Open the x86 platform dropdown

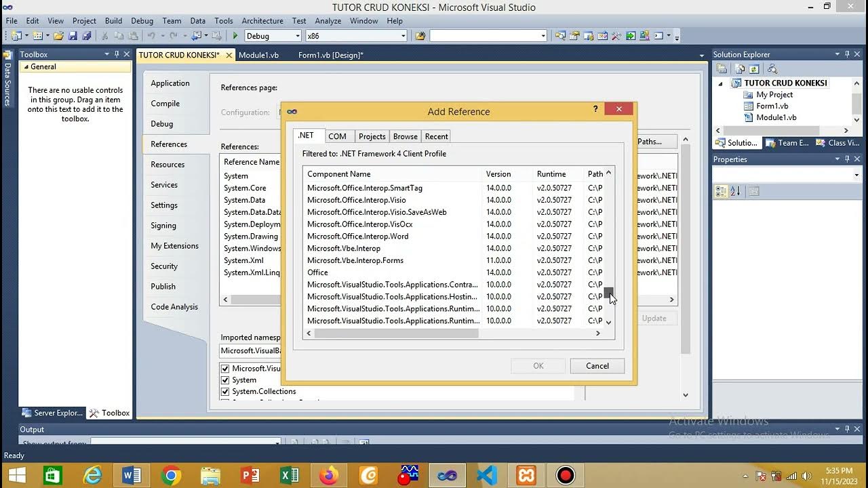tap(403, 36)
